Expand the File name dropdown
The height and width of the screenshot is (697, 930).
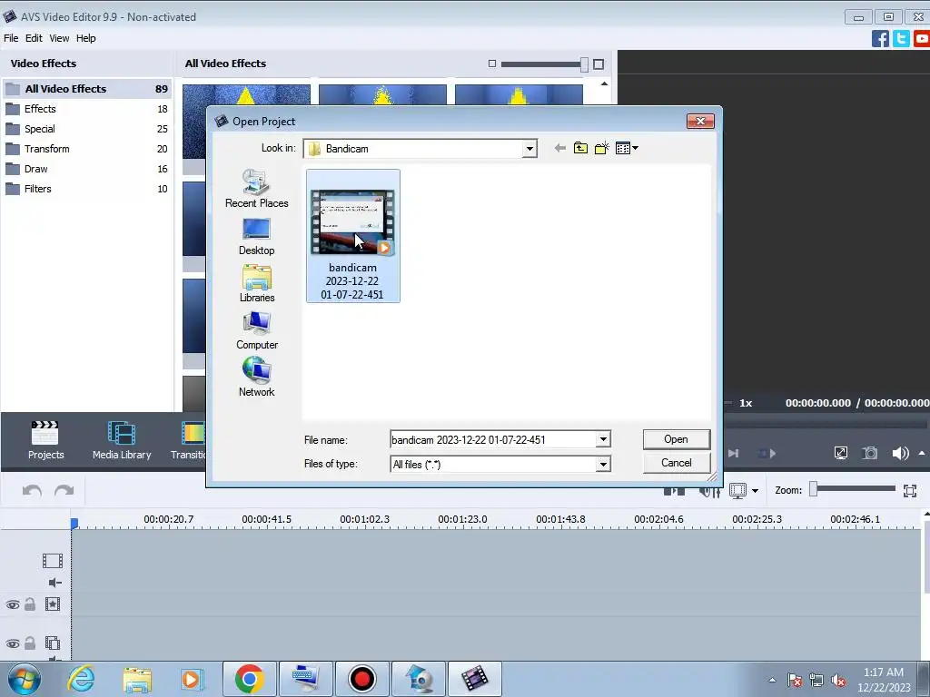coord(603,440)
